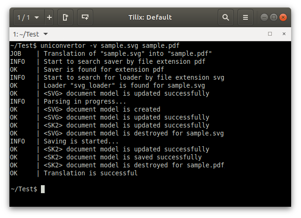
Task: Click the 'Tilix: Default' window title
Action: click(150, 17)
